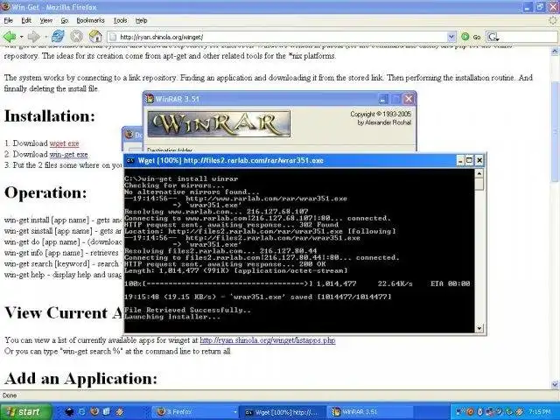Click the first quick launch icon

(x=69, y=412)
